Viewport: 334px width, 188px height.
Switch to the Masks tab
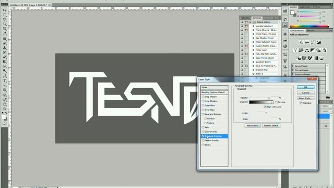point(311,31)
